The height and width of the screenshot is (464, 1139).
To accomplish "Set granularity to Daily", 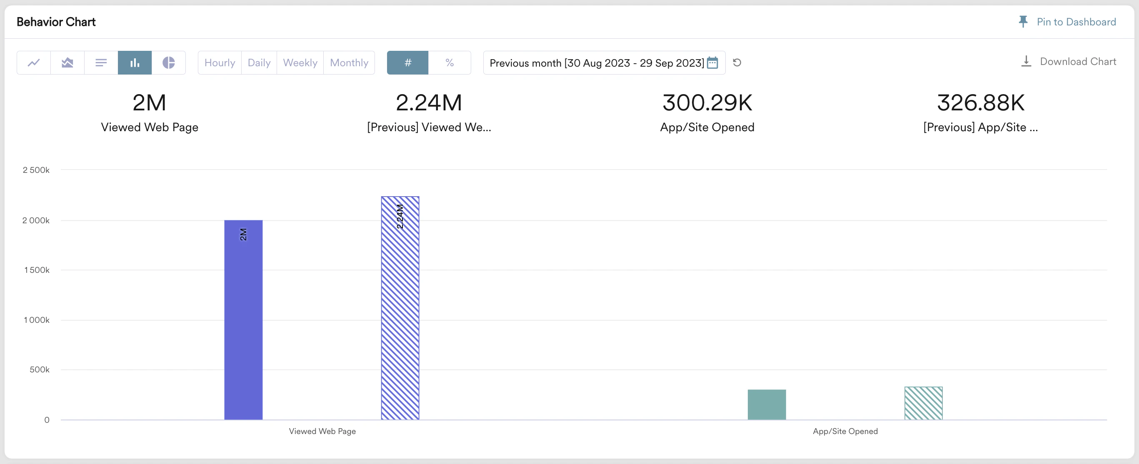I will click(259, 63).
